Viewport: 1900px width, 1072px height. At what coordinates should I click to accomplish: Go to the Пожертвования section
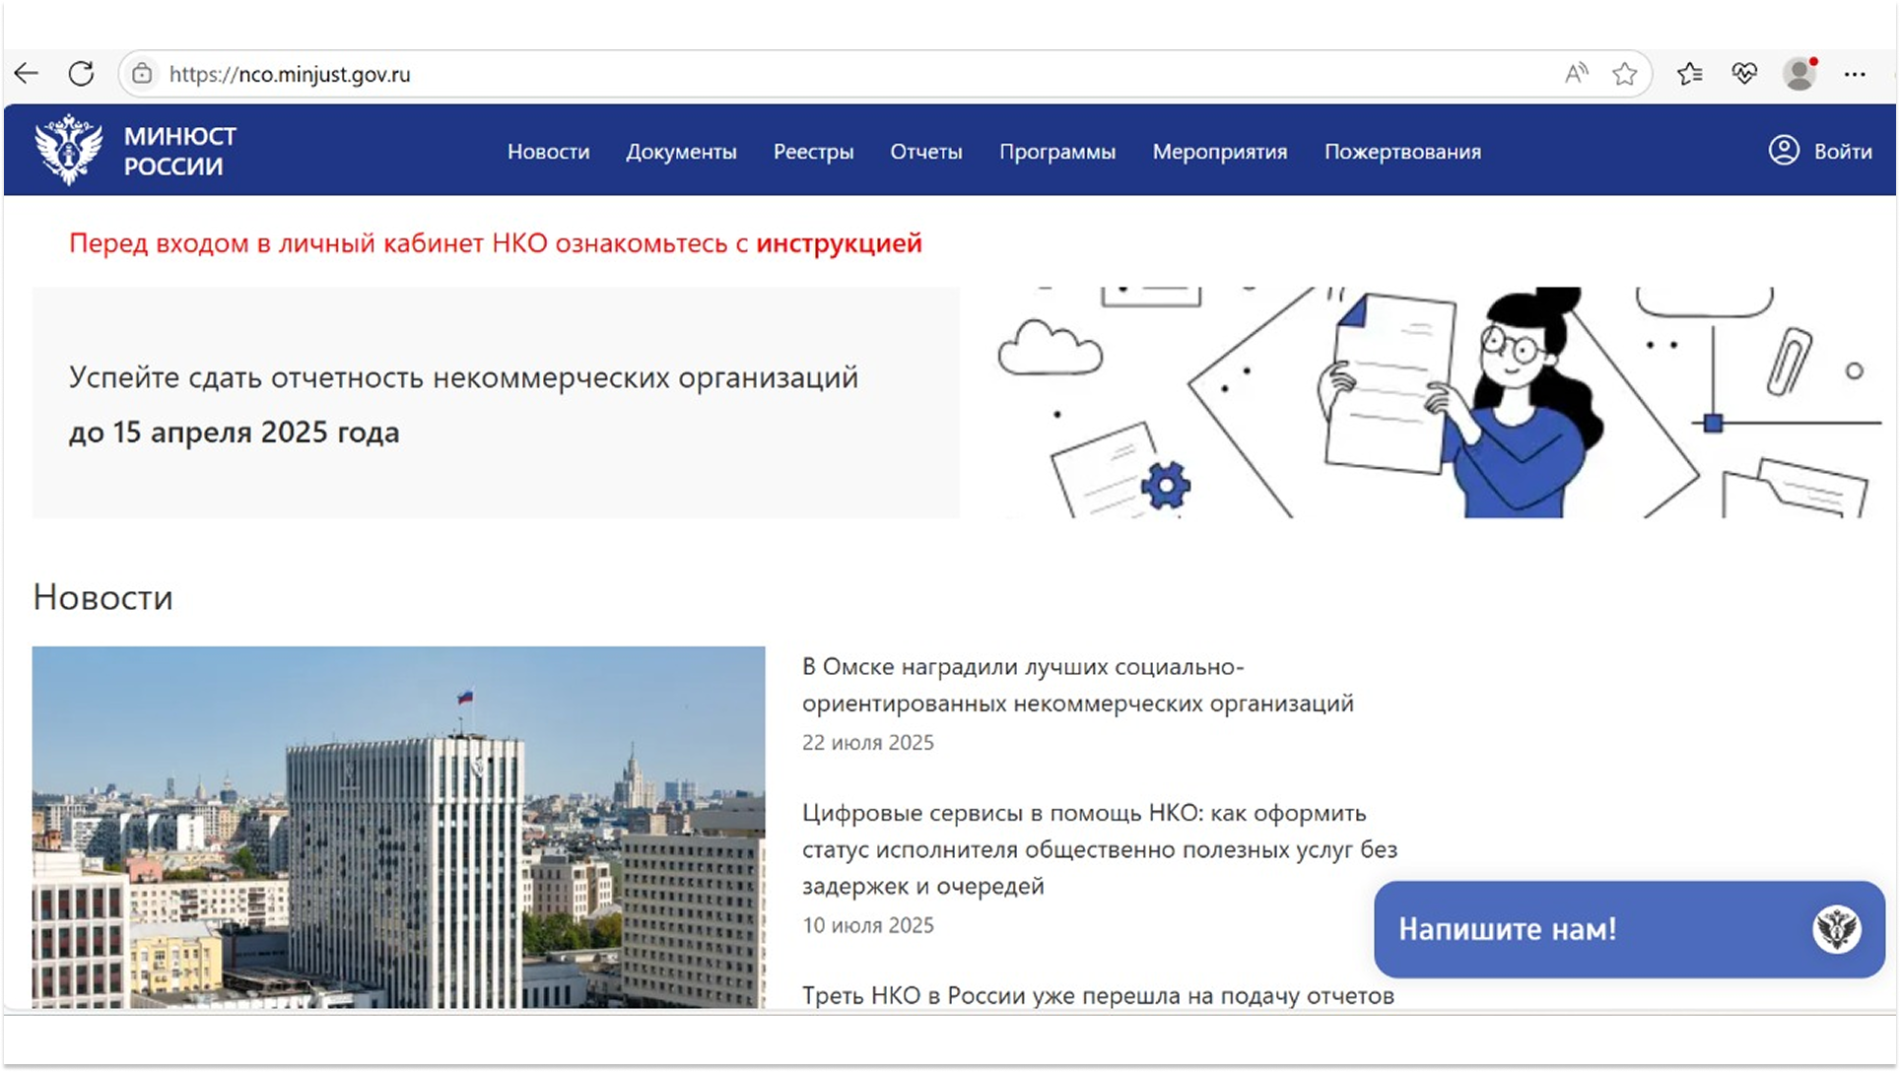[1402, 152]
